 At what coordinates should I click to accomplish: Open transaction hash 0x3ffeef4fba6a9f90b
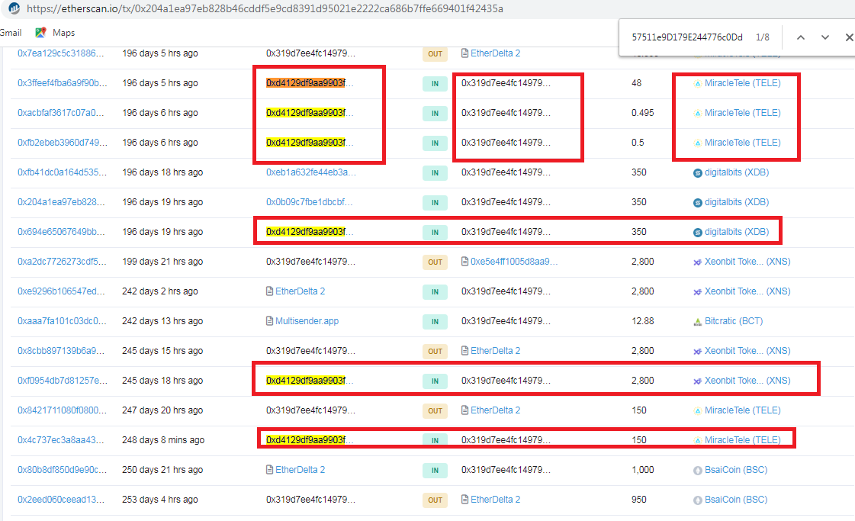(63, 83)
